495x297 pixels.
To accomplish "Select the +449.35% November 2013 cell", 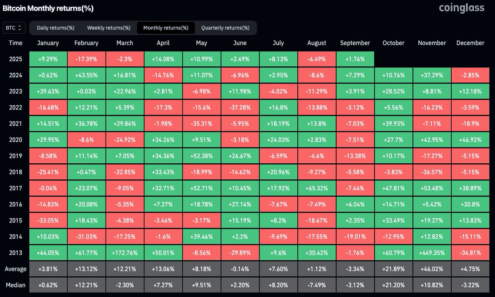I will (x=431, y=253).
